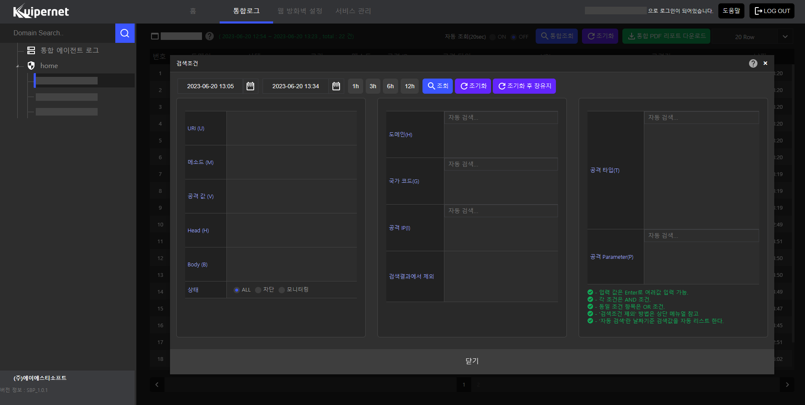This screenshot has width=805, height=405.
Task: Click the help icon beside the log title
Action: point(210,36)
